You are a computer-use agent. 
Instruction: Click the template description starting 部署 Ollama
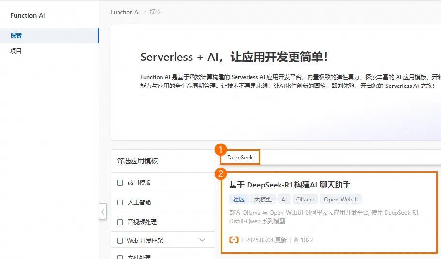tap(325, 217)
